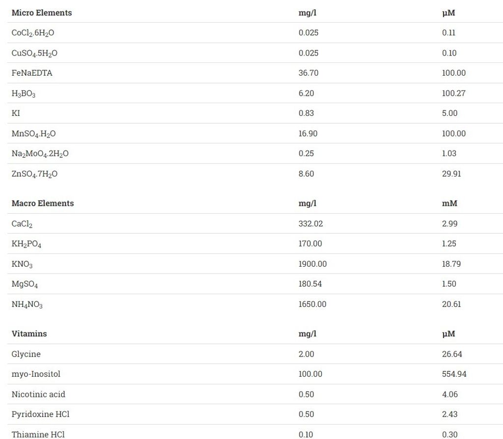Viewport: 503px width, 439px height.
Task: Click the Macro Elements table heading
Action: click(43, 203)
